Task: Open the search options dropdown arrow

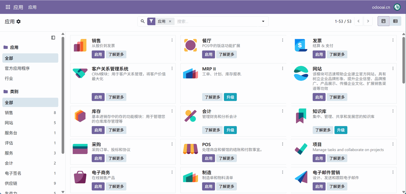Action: 263,21
